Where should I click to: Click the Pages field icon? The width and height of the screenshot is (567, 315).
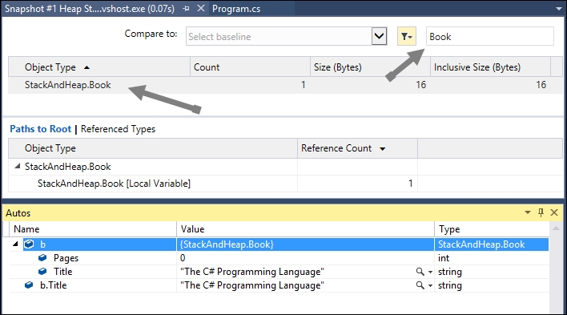42,258
